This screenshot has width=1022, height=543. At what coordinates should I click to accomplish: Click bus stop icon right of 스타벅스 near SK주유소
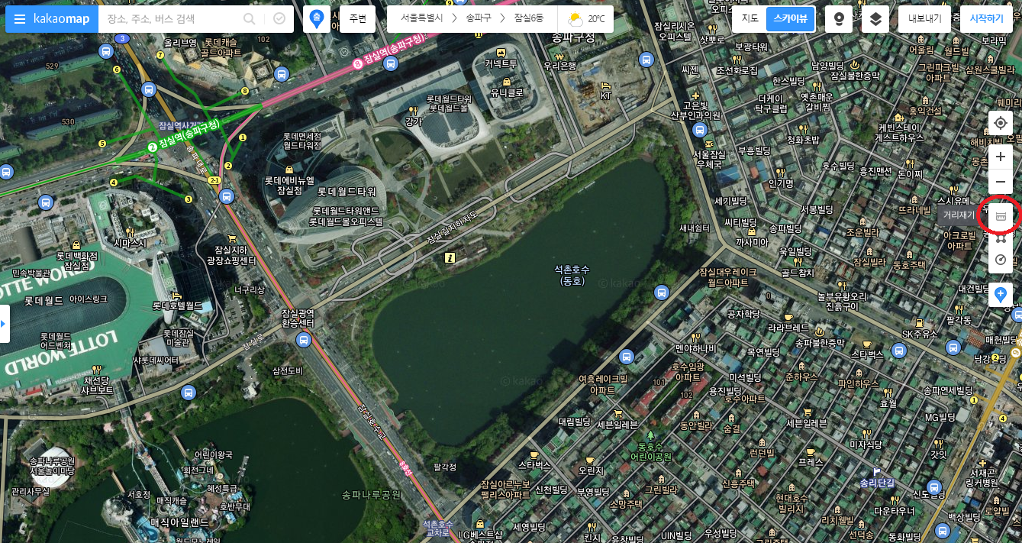tap(898, 351)
